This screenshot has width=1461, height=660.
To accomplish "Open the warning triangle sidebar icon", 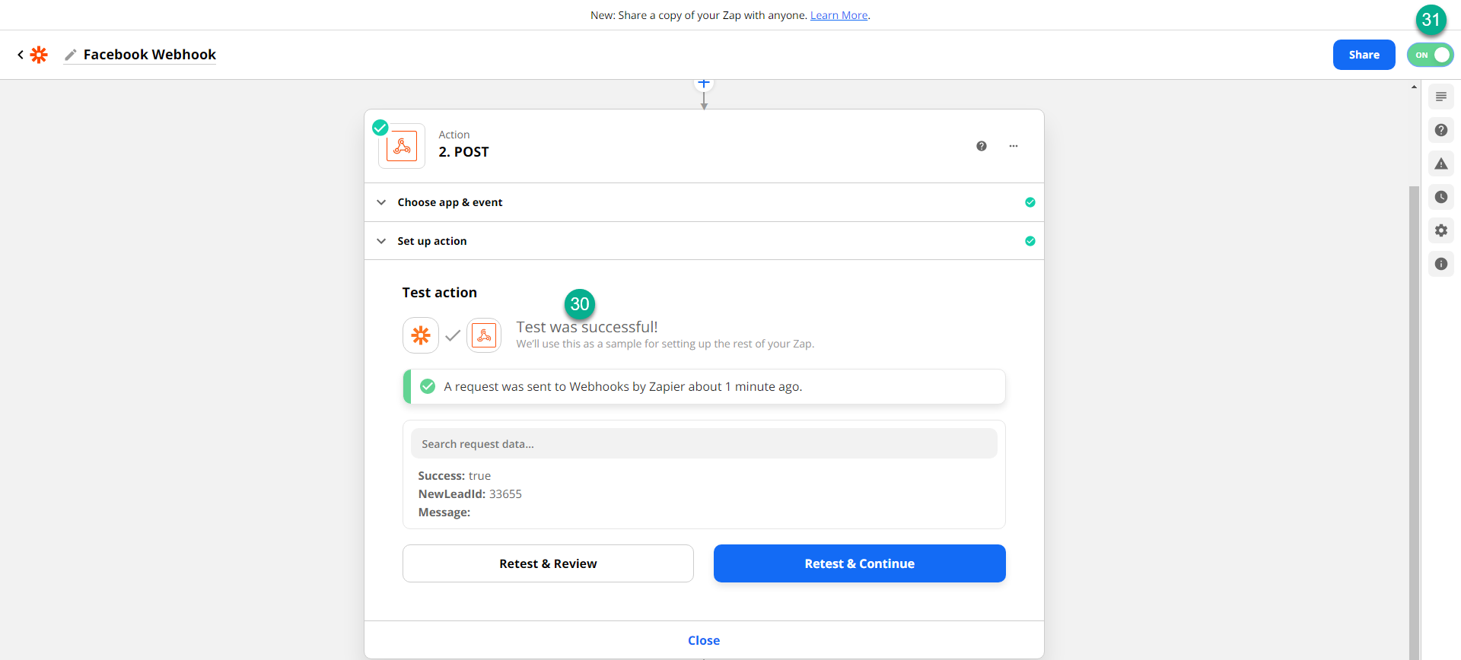I will 1441,163.
